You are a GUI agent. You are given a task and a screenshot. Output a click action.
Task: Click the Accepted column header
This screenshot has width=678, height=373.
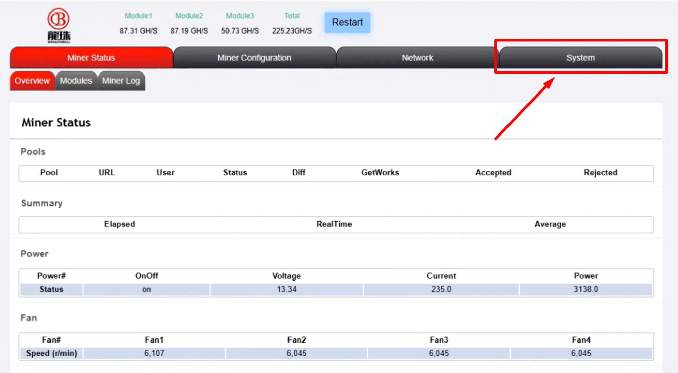(493, 173)
